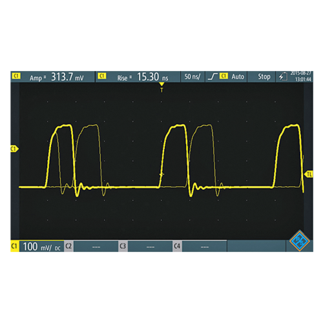Viewport: 323px width, 323px height.
Task: Select the rising edge trigger slope icon
Action: tap(213, 76)
